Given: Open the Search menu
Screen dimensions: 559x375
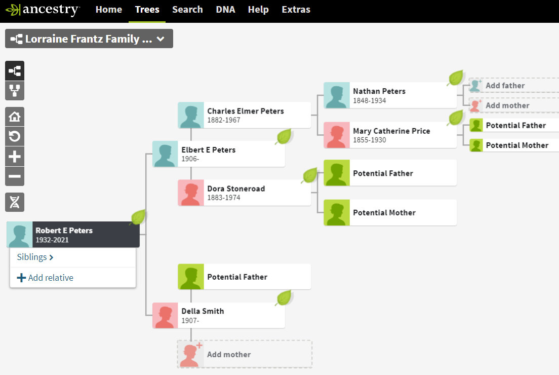Looking at the screenshot, I should coord(187,10).
